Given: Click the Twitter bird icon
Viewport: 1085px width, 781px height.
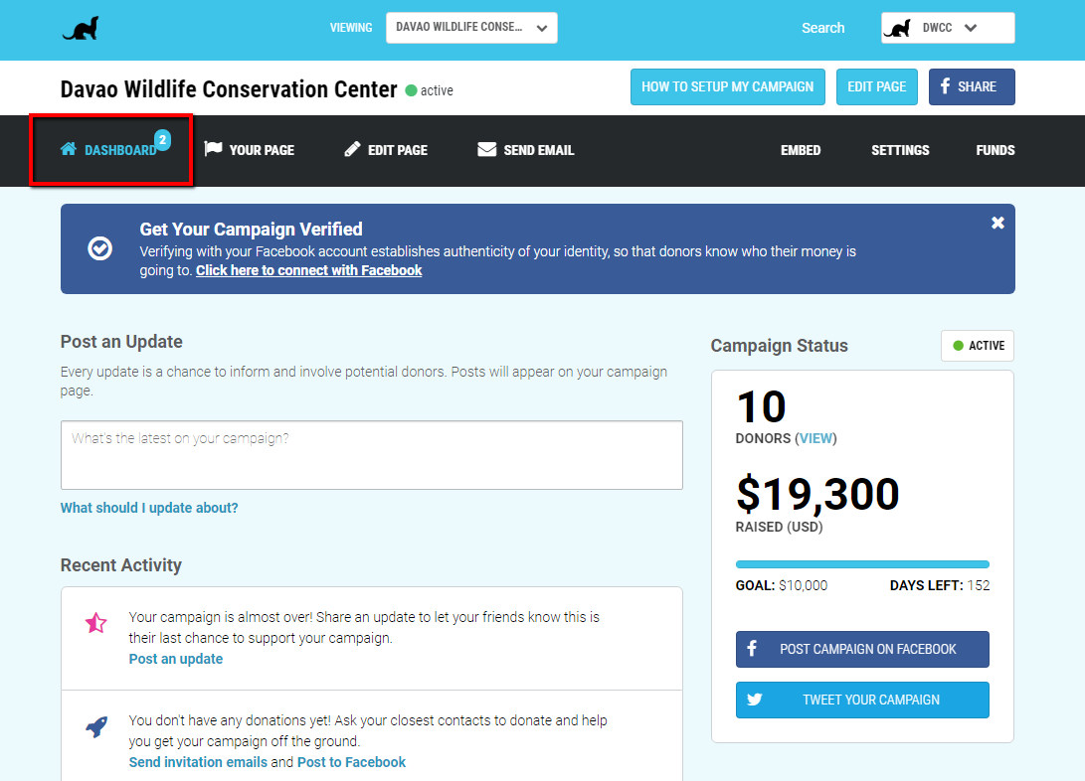Looking at the screenshot, I should (754, 700).
